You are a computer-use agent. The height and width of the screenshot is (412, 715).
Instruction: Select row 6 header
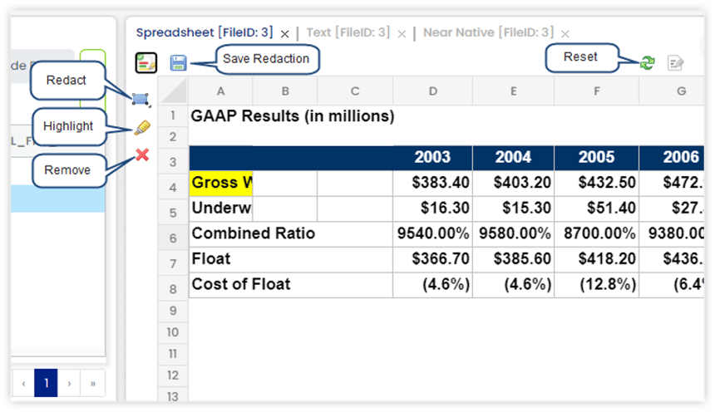[173, 238]
